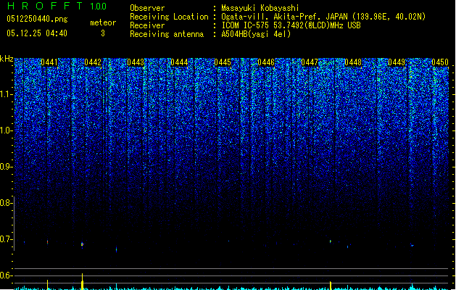Click the date stamp 05.12.25 04:40
The image size is (456, 290).
[x=37, y=33]
